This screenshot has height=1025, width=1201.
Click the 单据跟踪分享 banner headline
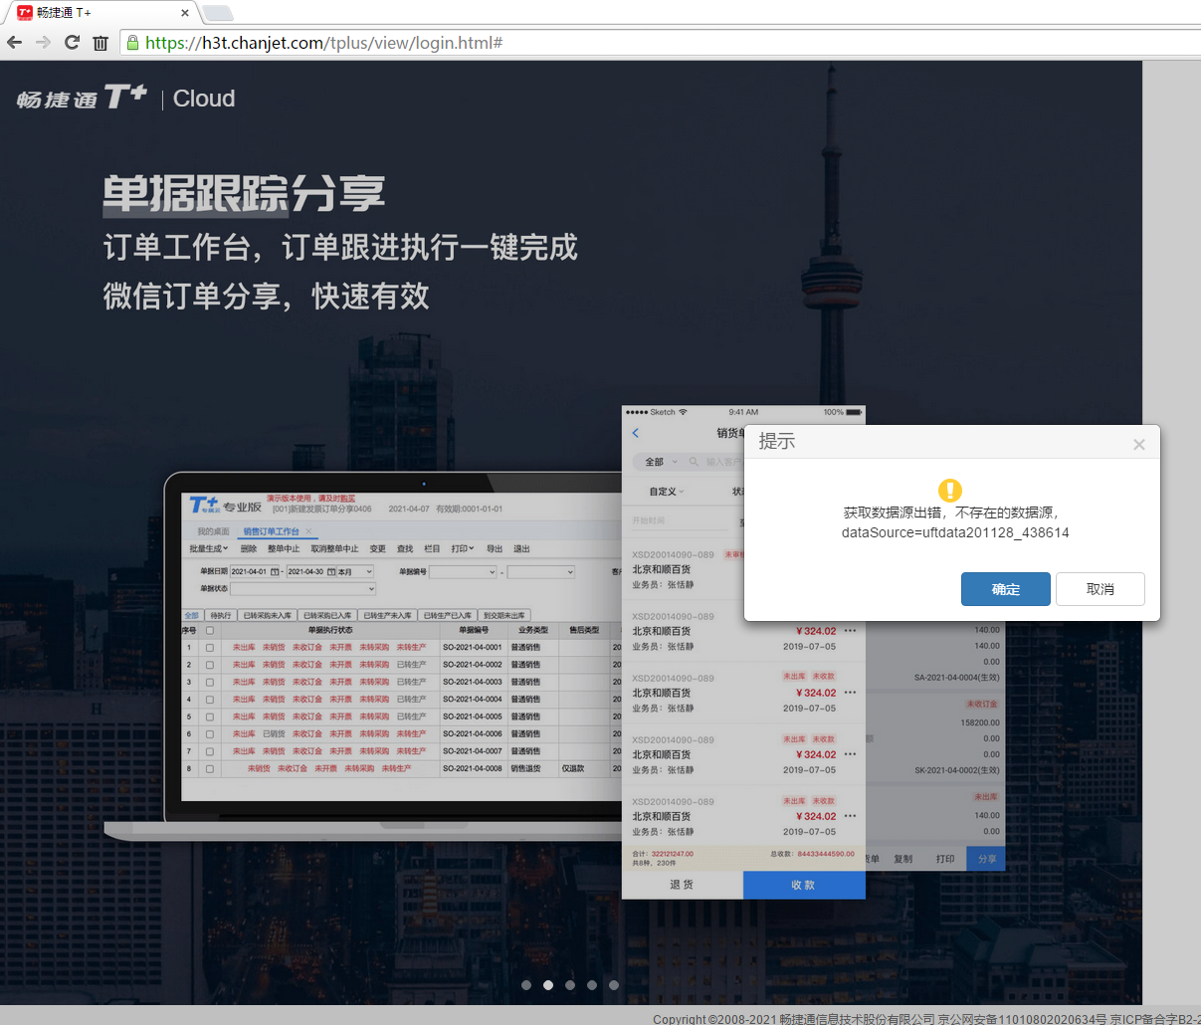(x=244, y=193)
